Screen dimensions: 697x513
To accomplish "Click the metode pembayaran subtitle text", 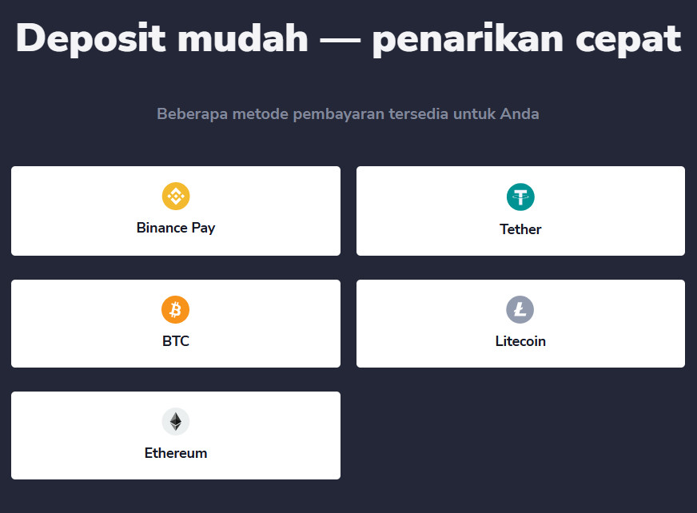I will [x=348, y=113].
